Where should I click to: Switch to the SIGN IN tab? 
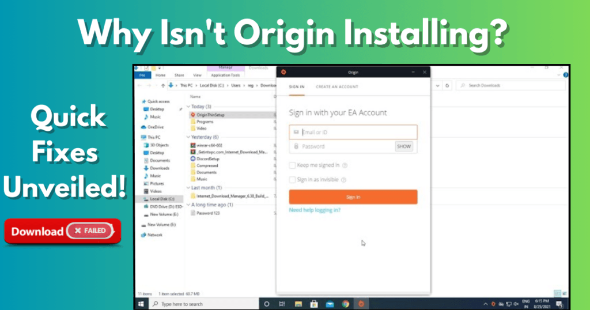pyautogui.click(x=297, y=87)
